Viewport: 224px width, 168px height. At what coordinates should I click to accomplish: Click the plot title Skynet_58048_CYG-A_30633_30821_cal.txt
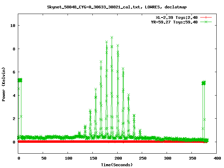point(117,7)
